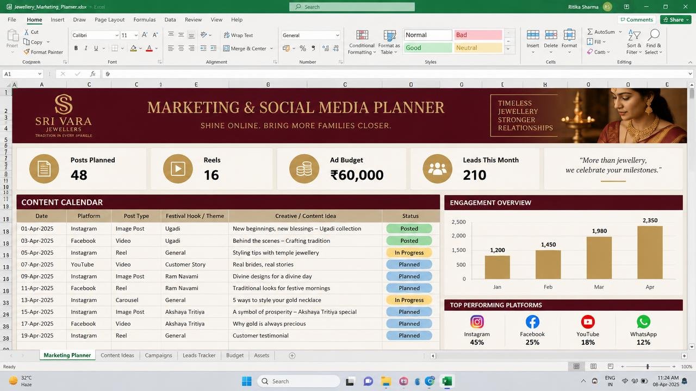Open Sort & Filter menu

(634, 42)
